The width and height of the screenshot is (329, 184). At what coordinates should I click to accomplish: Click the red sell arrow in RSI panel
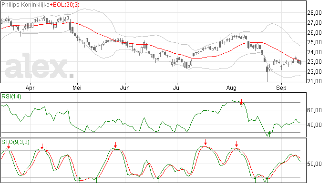[241, 102]
